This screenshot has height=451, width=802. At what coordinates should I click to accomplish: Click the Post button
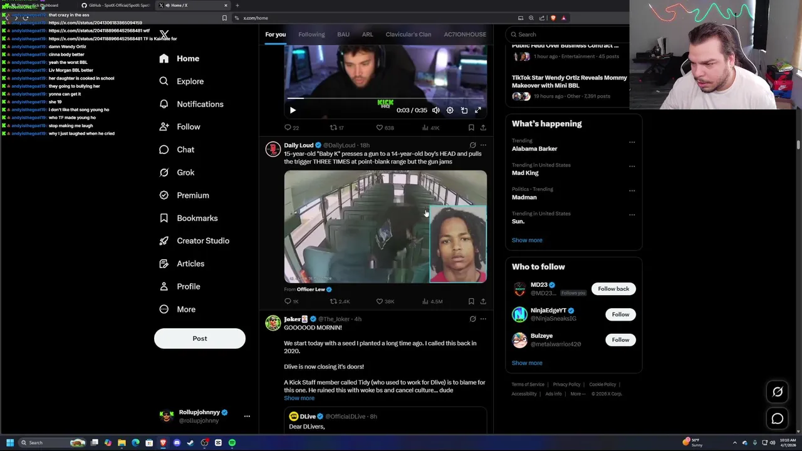point(200,338)
